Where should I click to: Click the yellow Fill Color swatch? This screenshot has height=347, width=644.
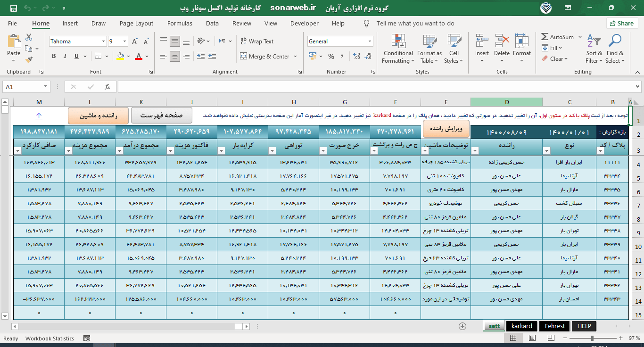click(x=120, y=57)
